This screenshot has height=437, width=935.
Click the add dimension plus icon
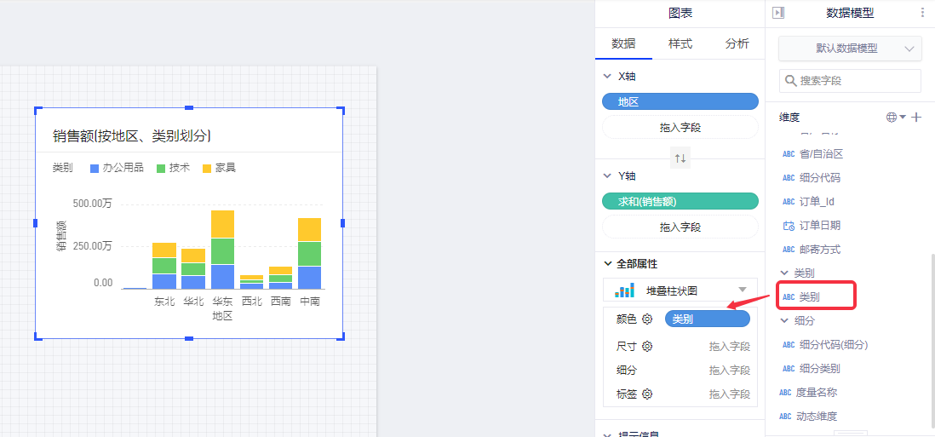(916, 118)
